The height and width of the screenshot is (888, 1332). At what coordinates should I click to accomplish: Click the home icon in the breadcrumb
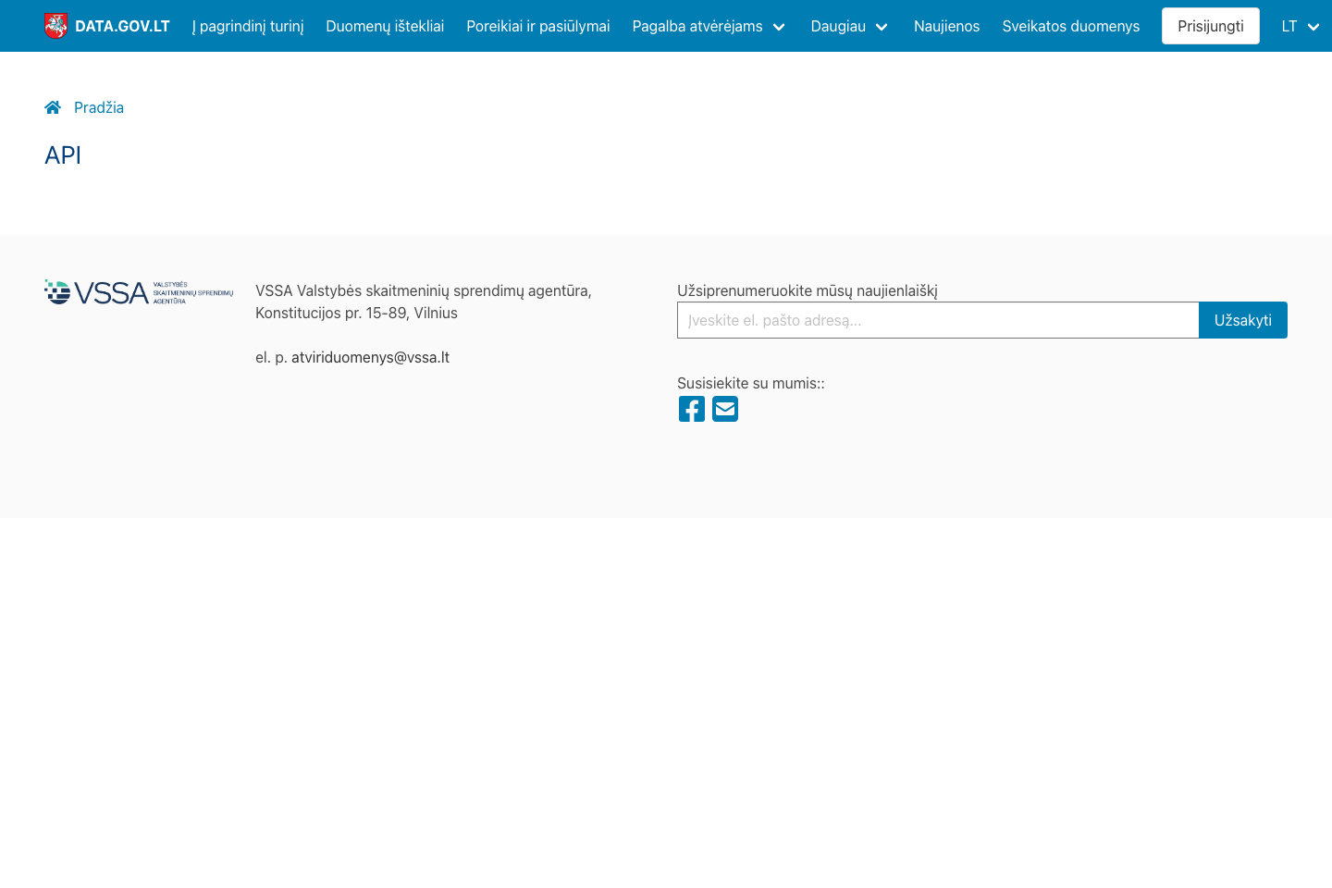[x=53, y=107]
